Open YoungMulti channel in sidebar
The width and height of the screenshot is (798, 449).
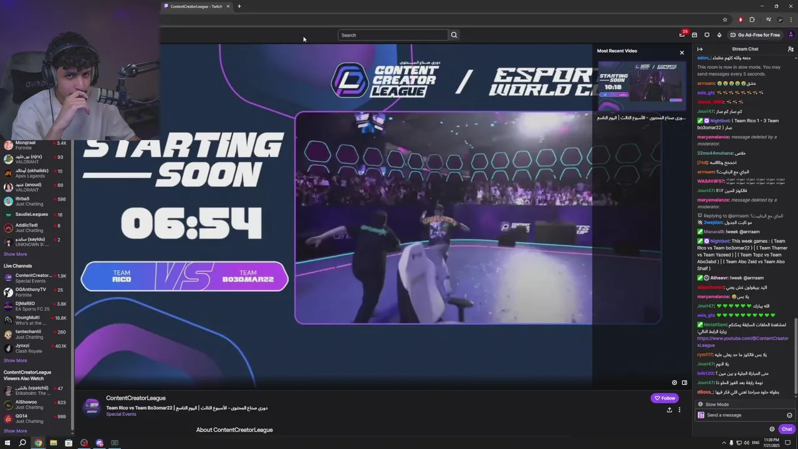[x=37, y=320]
